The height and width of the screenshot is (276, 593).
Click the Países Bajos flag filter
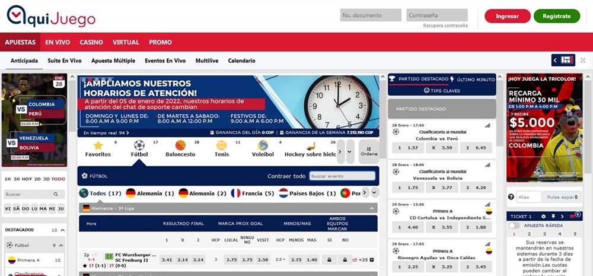pos(283,193)
